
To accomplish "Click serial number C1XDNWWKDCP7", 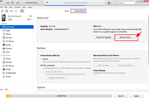I will pos(61,29).
